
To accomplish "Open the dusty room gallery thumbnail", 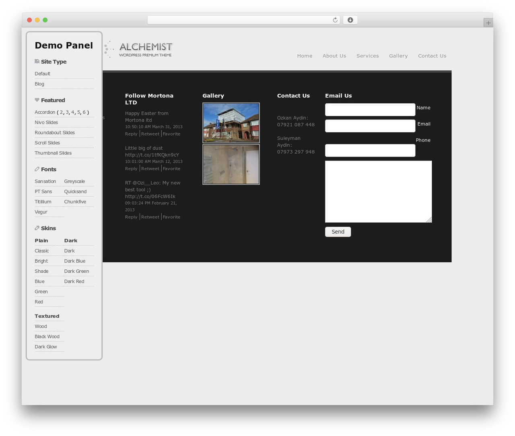I will click(231, 165).
